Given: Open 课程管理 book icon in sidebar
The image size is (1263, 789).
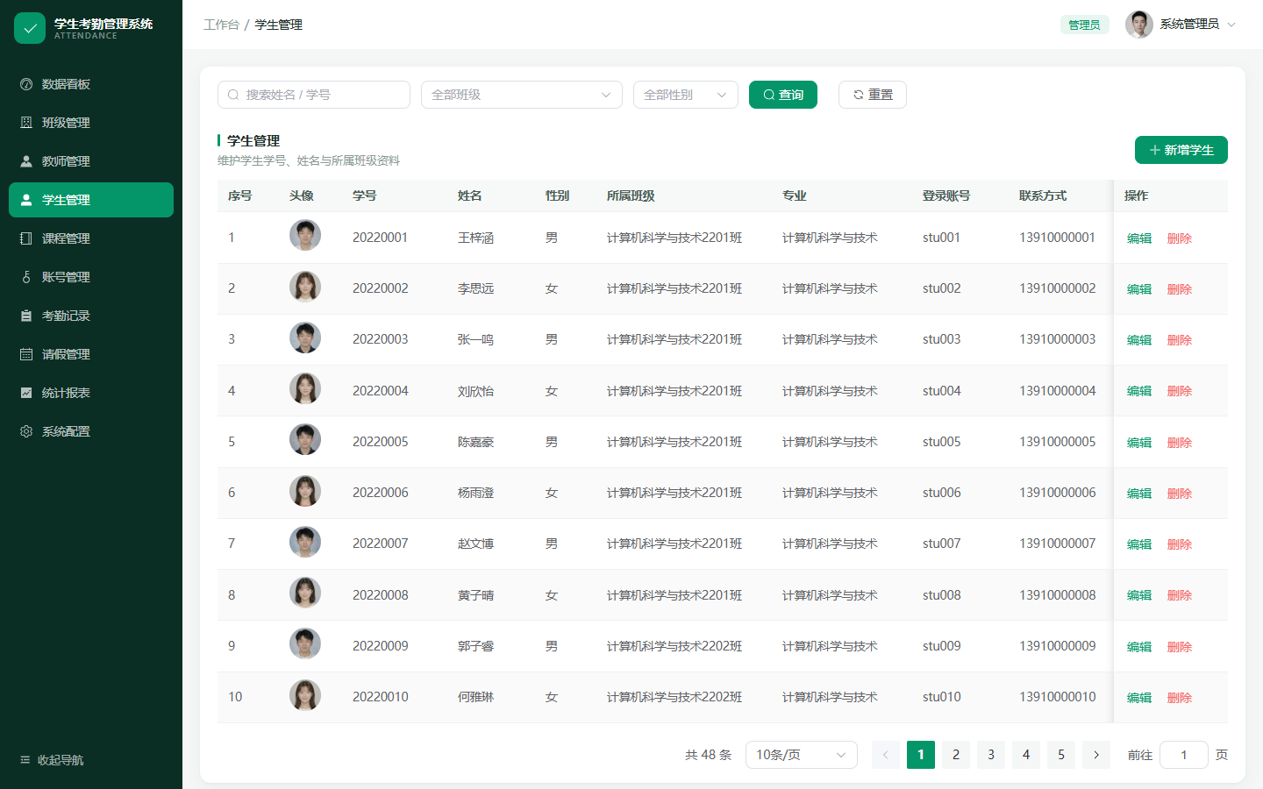Looking at the screenshot, I should tap(26, 238).
